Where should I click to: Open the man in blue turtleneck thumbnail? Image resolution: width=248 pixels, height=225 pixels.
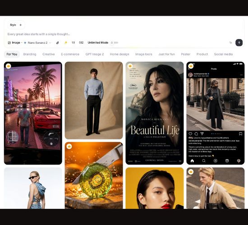(x=94, y=100)
